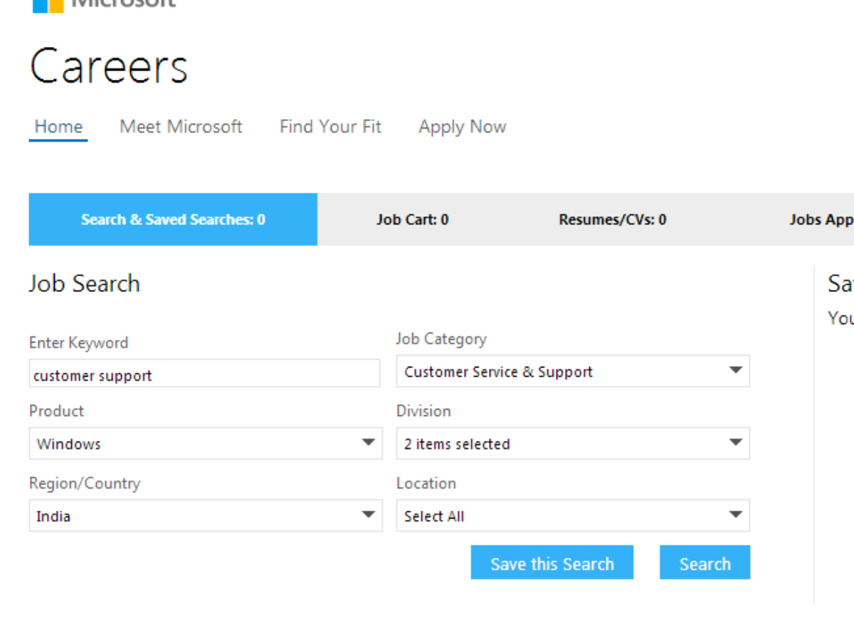The width and height of the screenshot is (854, 641).
Task: Select the Resumes/CVs tab
Action: [x=613, y=219]
